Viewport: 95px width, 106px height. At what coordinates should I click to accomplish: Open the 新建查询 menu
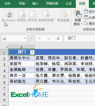click(78, 17)
